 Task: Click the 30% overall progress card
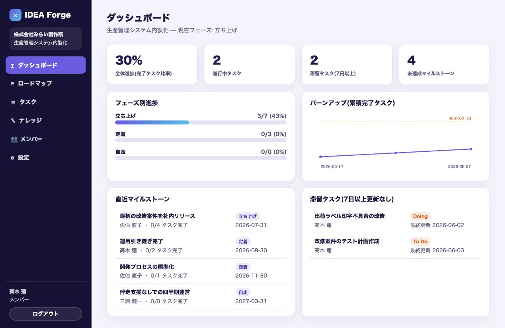coord(152,64)
